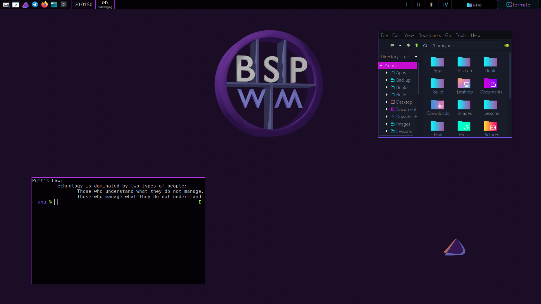Open the View menu in file manager

[409, 35]
